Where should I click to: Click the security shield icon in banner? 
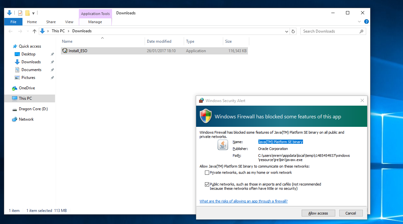(206, 116)
